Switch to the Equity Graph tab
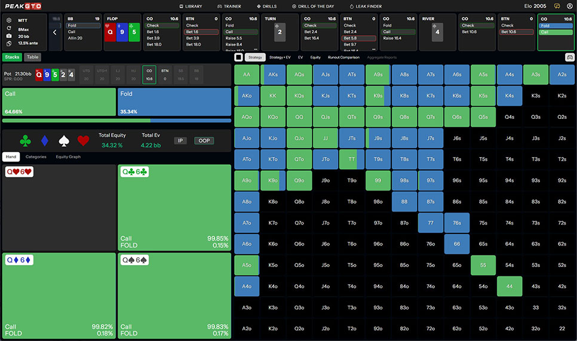 67,157
